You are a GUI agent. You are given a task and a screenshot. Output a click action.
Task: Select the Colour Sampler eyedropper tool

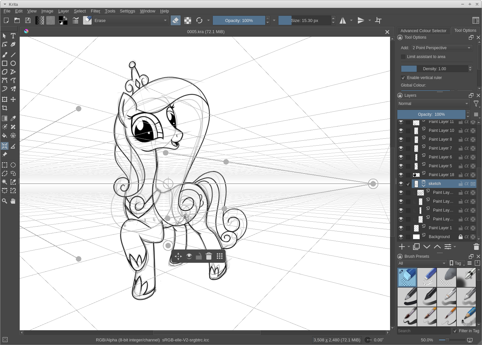tap(13, 118)
